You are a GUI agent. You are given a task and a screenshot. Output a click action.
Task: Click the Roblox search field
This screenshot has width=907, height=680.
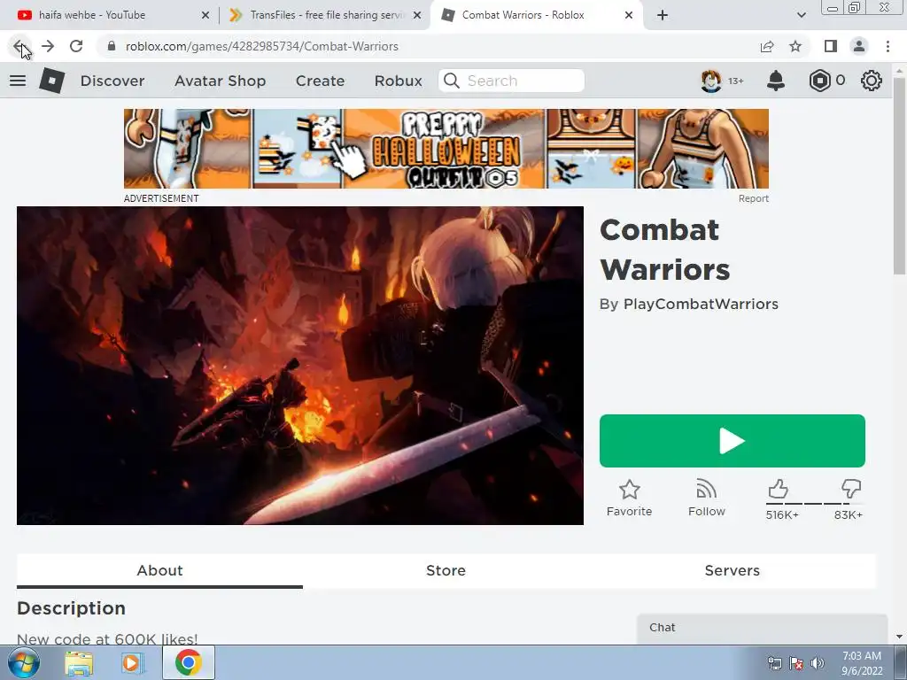511,81
